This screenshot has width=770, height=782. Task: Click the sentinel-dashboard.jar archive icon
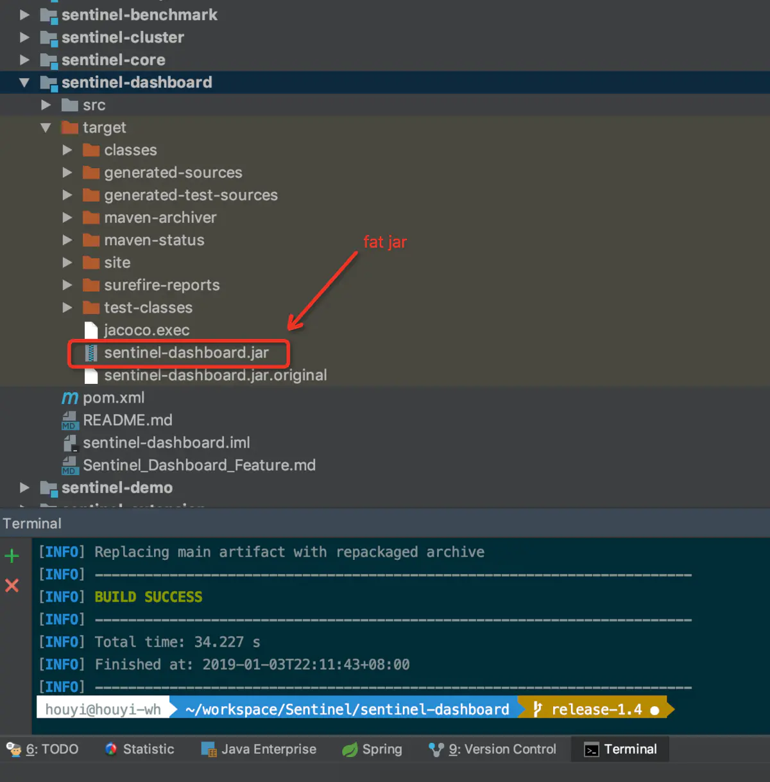pyautogui.click(x=91, y=352)
